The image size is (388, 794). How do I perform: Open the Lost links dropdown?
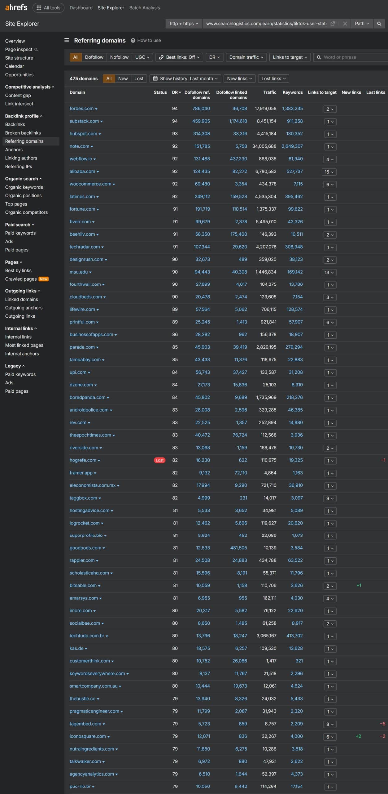tap(273, 78)
